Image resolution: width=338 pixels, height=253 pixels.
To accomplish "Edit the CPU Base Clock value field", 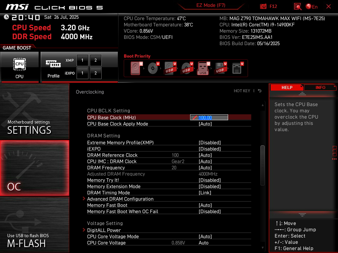I will (209, 118).
